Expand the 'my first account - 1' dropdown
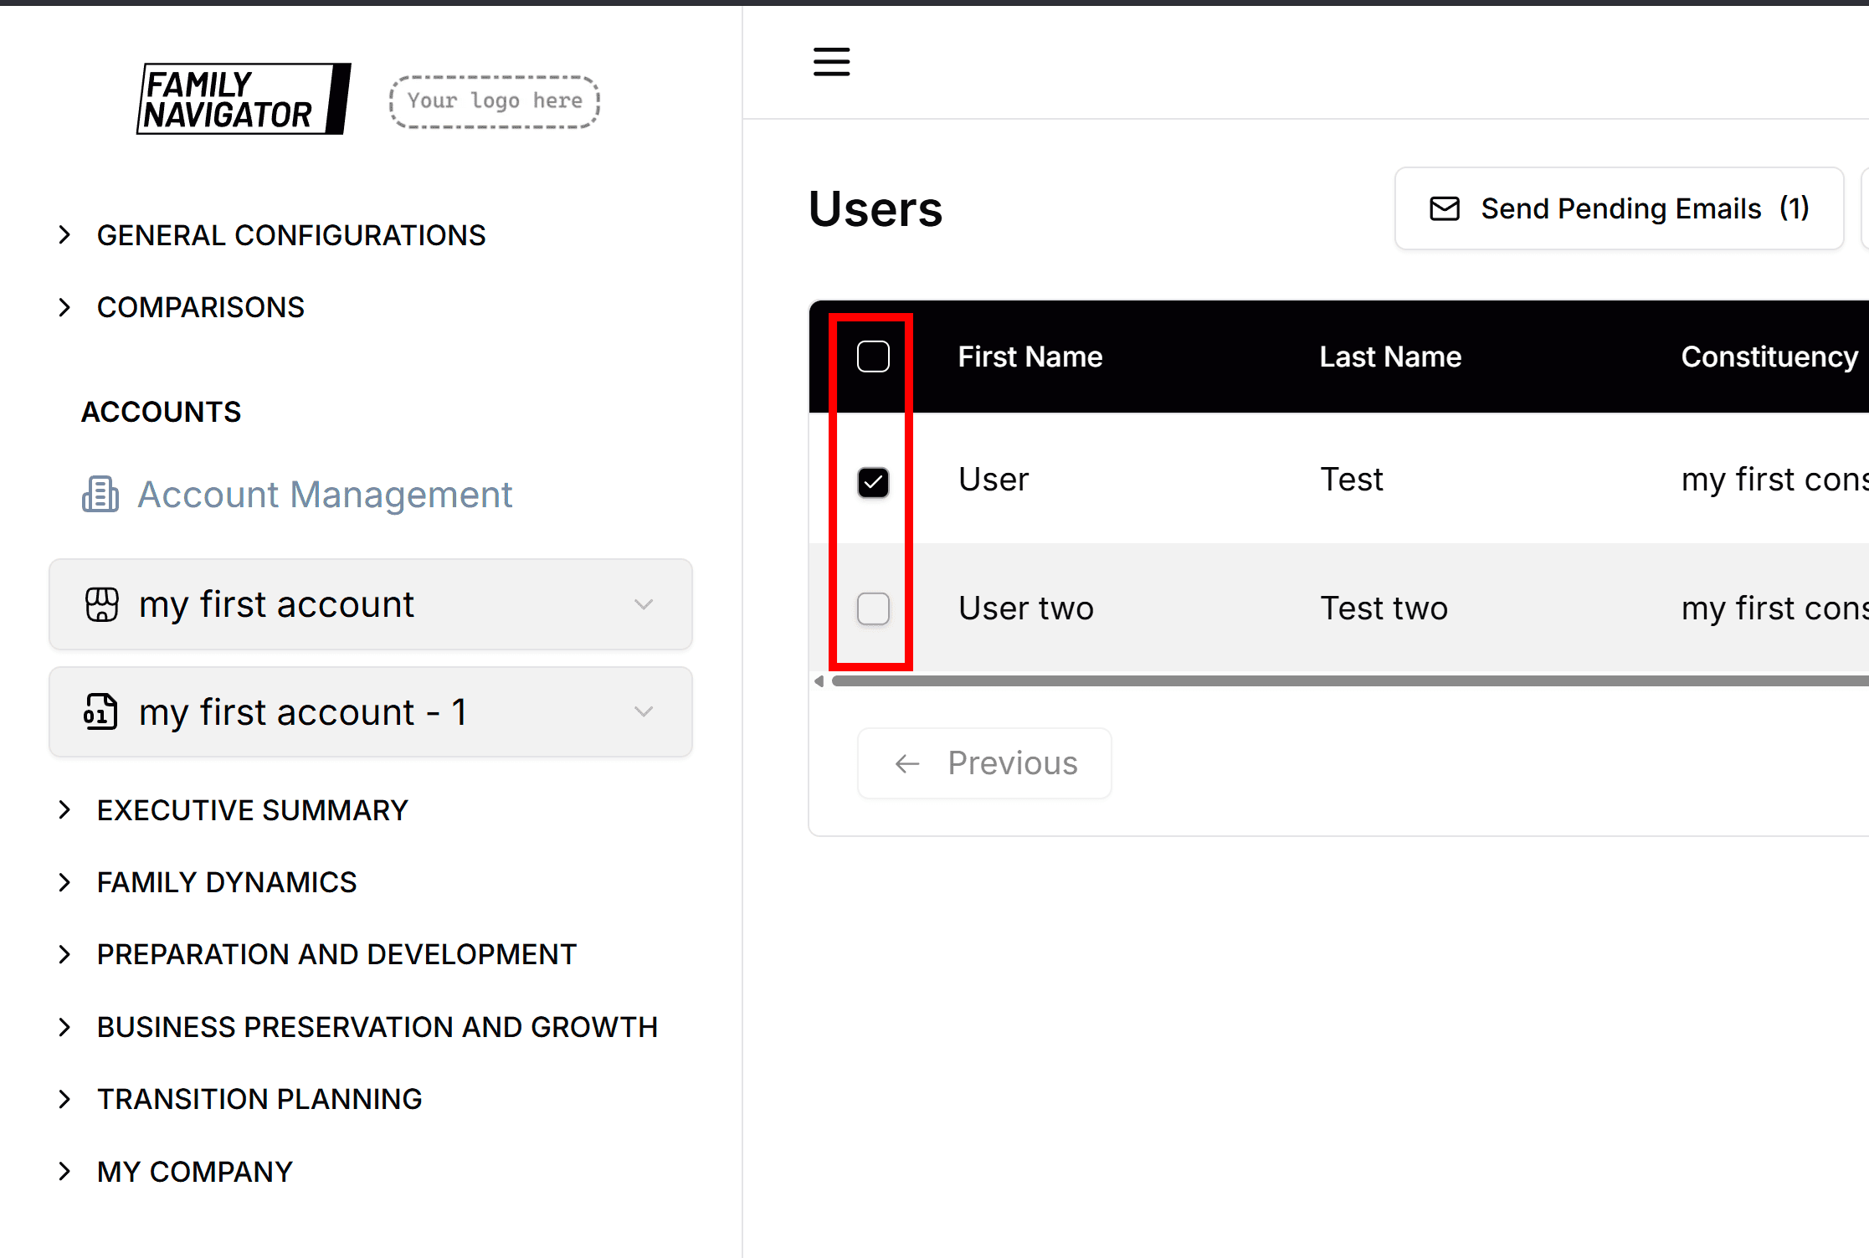Image resolution: width=1869 pixels, height=1258 pixels. [x=643, y=711]
